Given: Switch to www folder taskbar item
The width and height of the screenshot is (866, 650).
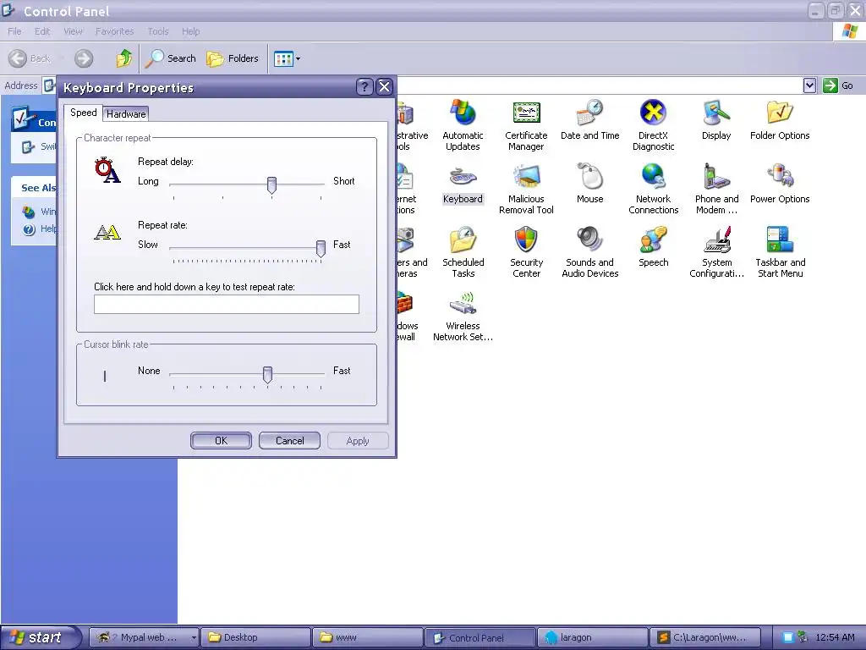Looking at the screenshot, I should pos(368,637).
